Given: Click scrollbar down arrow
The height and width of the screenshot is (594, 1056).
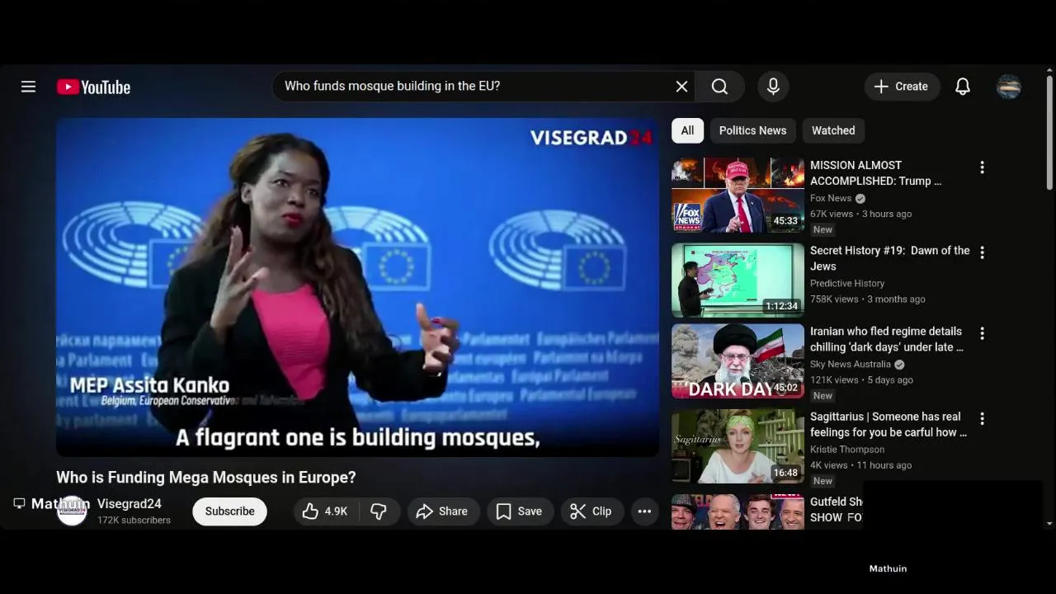Looking at the screenshot, I should coord(1049,523).
